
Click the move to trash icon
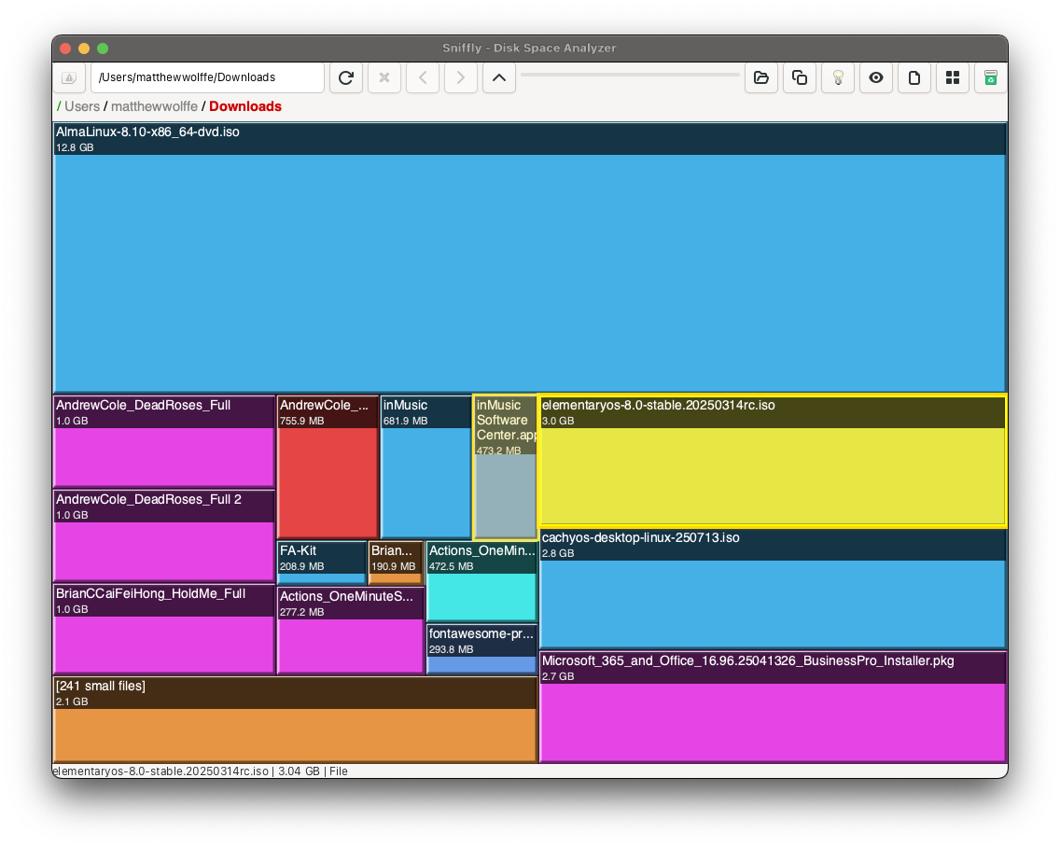click(x=990, y=77)
